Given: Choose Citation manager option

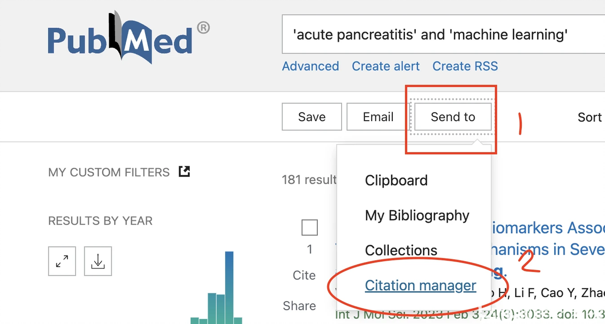Looking at the screenshot, I should click(x=420, y=285).
